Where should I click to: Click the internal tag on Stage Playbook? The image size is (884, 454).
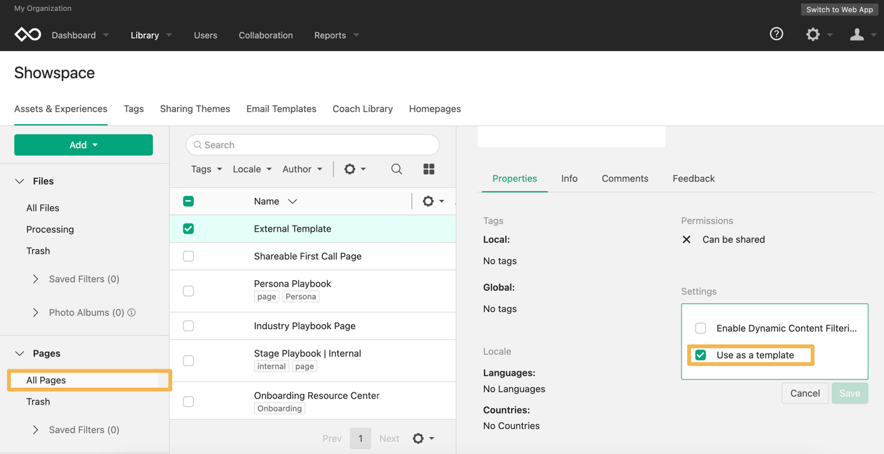click(x=271, y=367)
